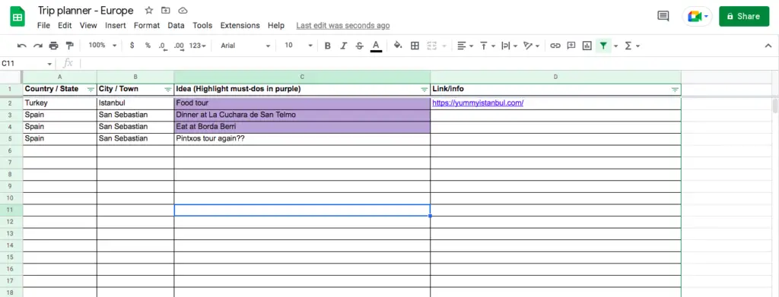
Task: Open text wrapping options
Action: (509, 46)
